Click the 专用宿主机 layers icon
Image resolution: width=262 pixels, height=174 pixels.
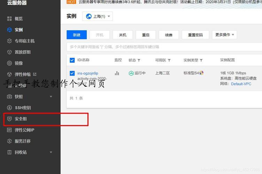click(x=9, y=41)
